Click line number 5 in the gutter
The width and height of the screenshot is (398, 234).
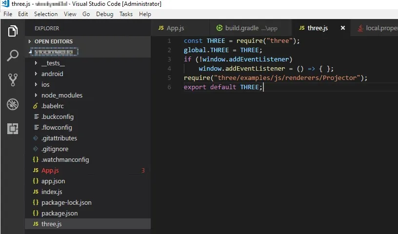point(169,78)
